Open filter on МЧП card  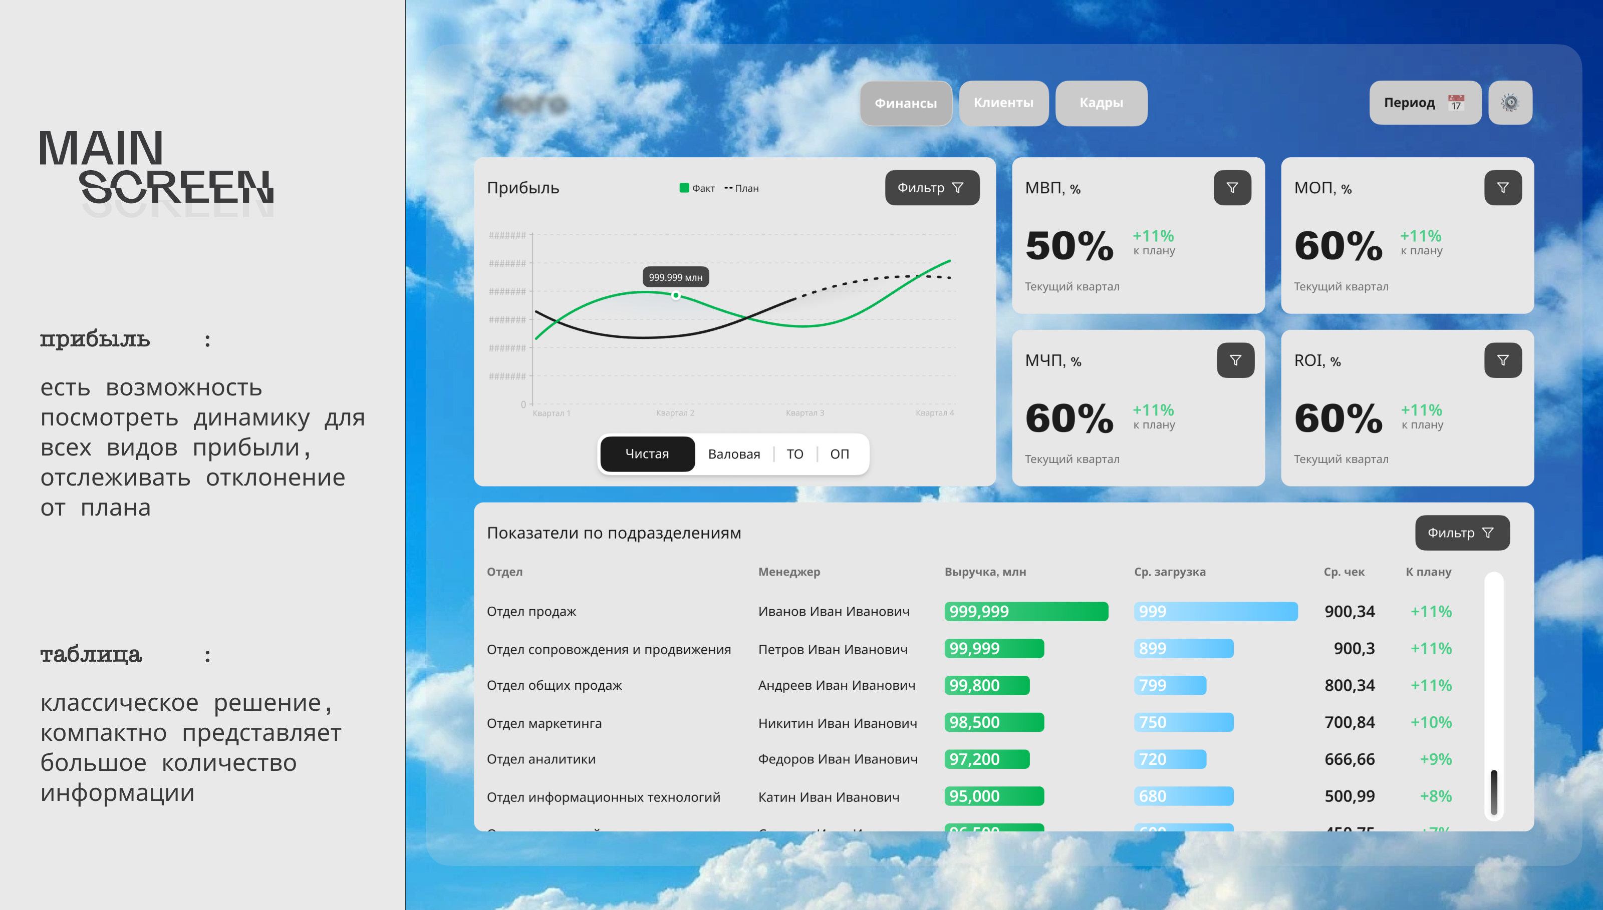pyautogui.click(x=1235, y=360)
